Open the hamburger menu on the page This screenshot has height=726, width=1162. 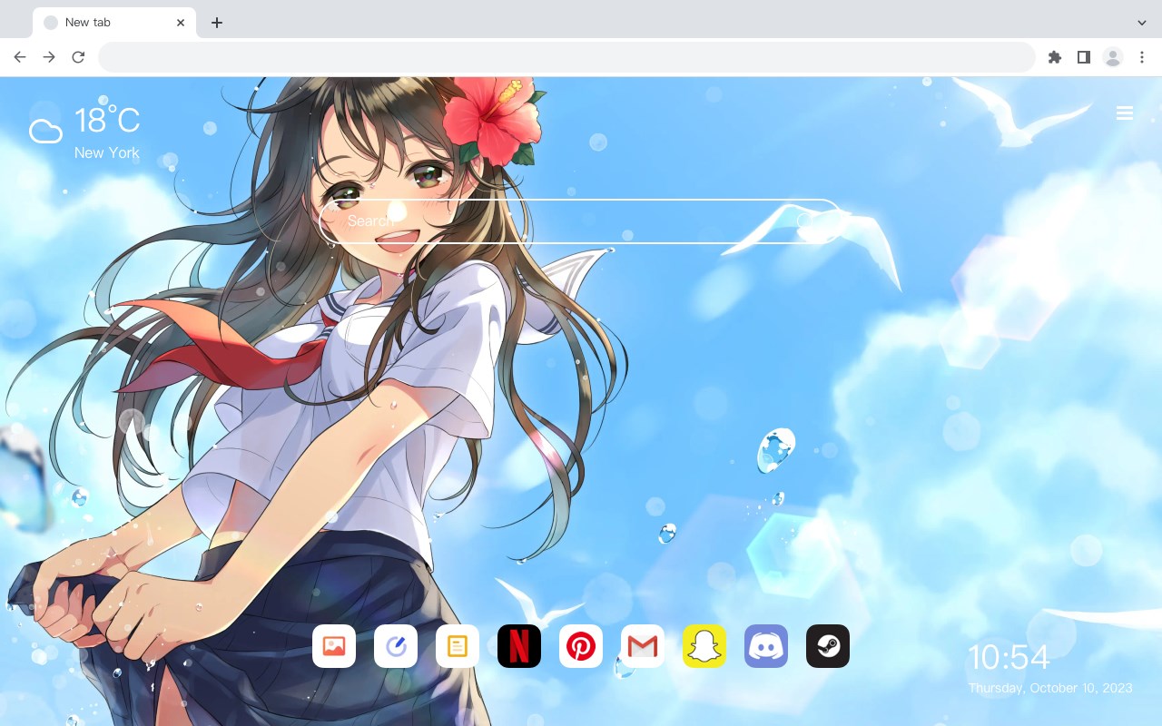tap(1125, 113)
